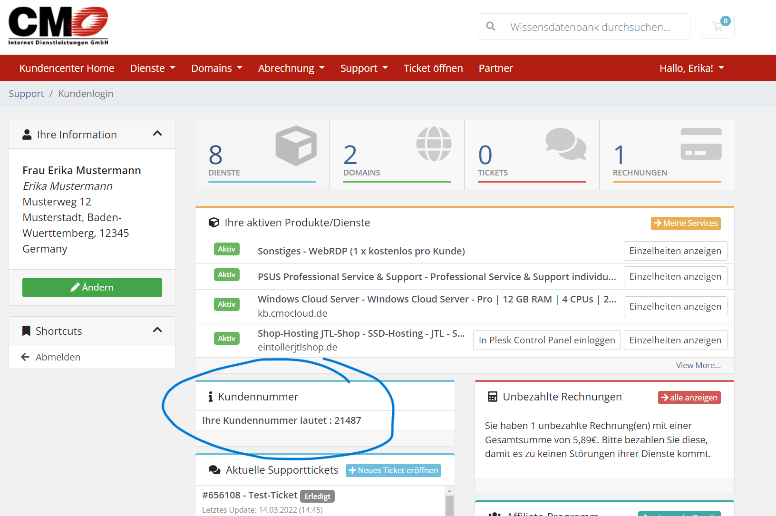Click the Neues Ticket eröffnen button
The height and width of the screenshot is (516, 776).
[x=393, y=470]
